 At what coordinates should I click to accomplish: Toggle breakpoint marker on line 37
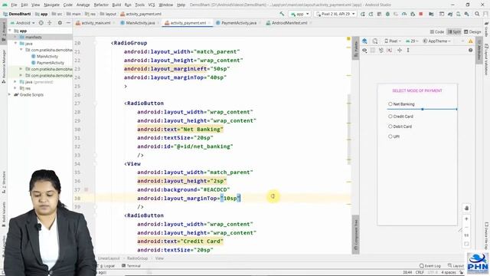point(87,189)
